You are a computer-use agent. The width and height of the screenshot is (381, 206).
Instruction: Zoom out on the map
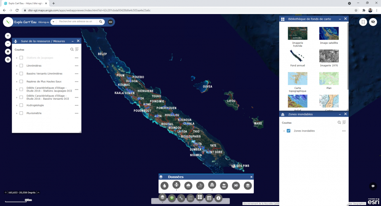tap(8, 44)
